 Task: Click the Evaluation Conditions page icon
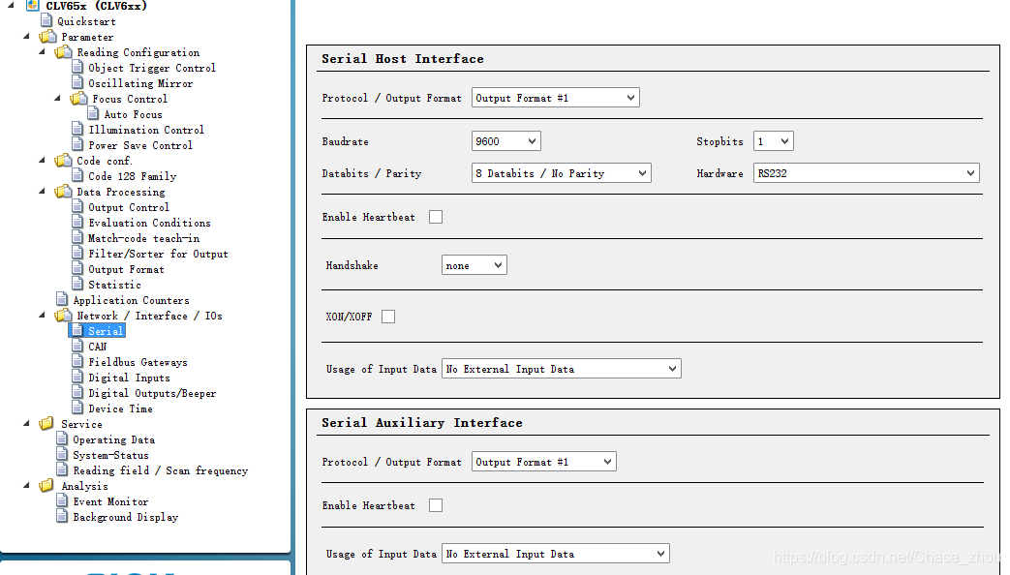point(77,222)
